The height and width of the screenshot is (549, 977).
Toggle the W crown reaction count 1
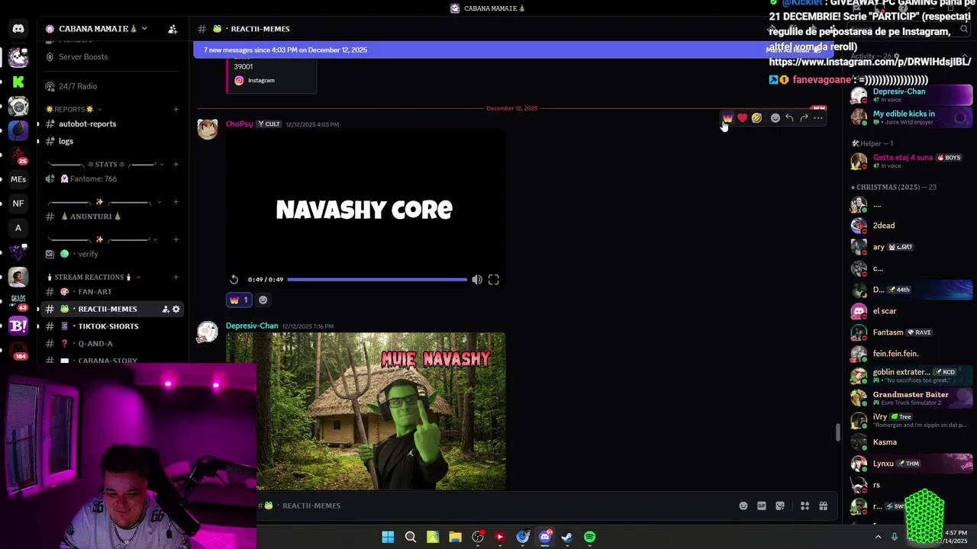238,300
